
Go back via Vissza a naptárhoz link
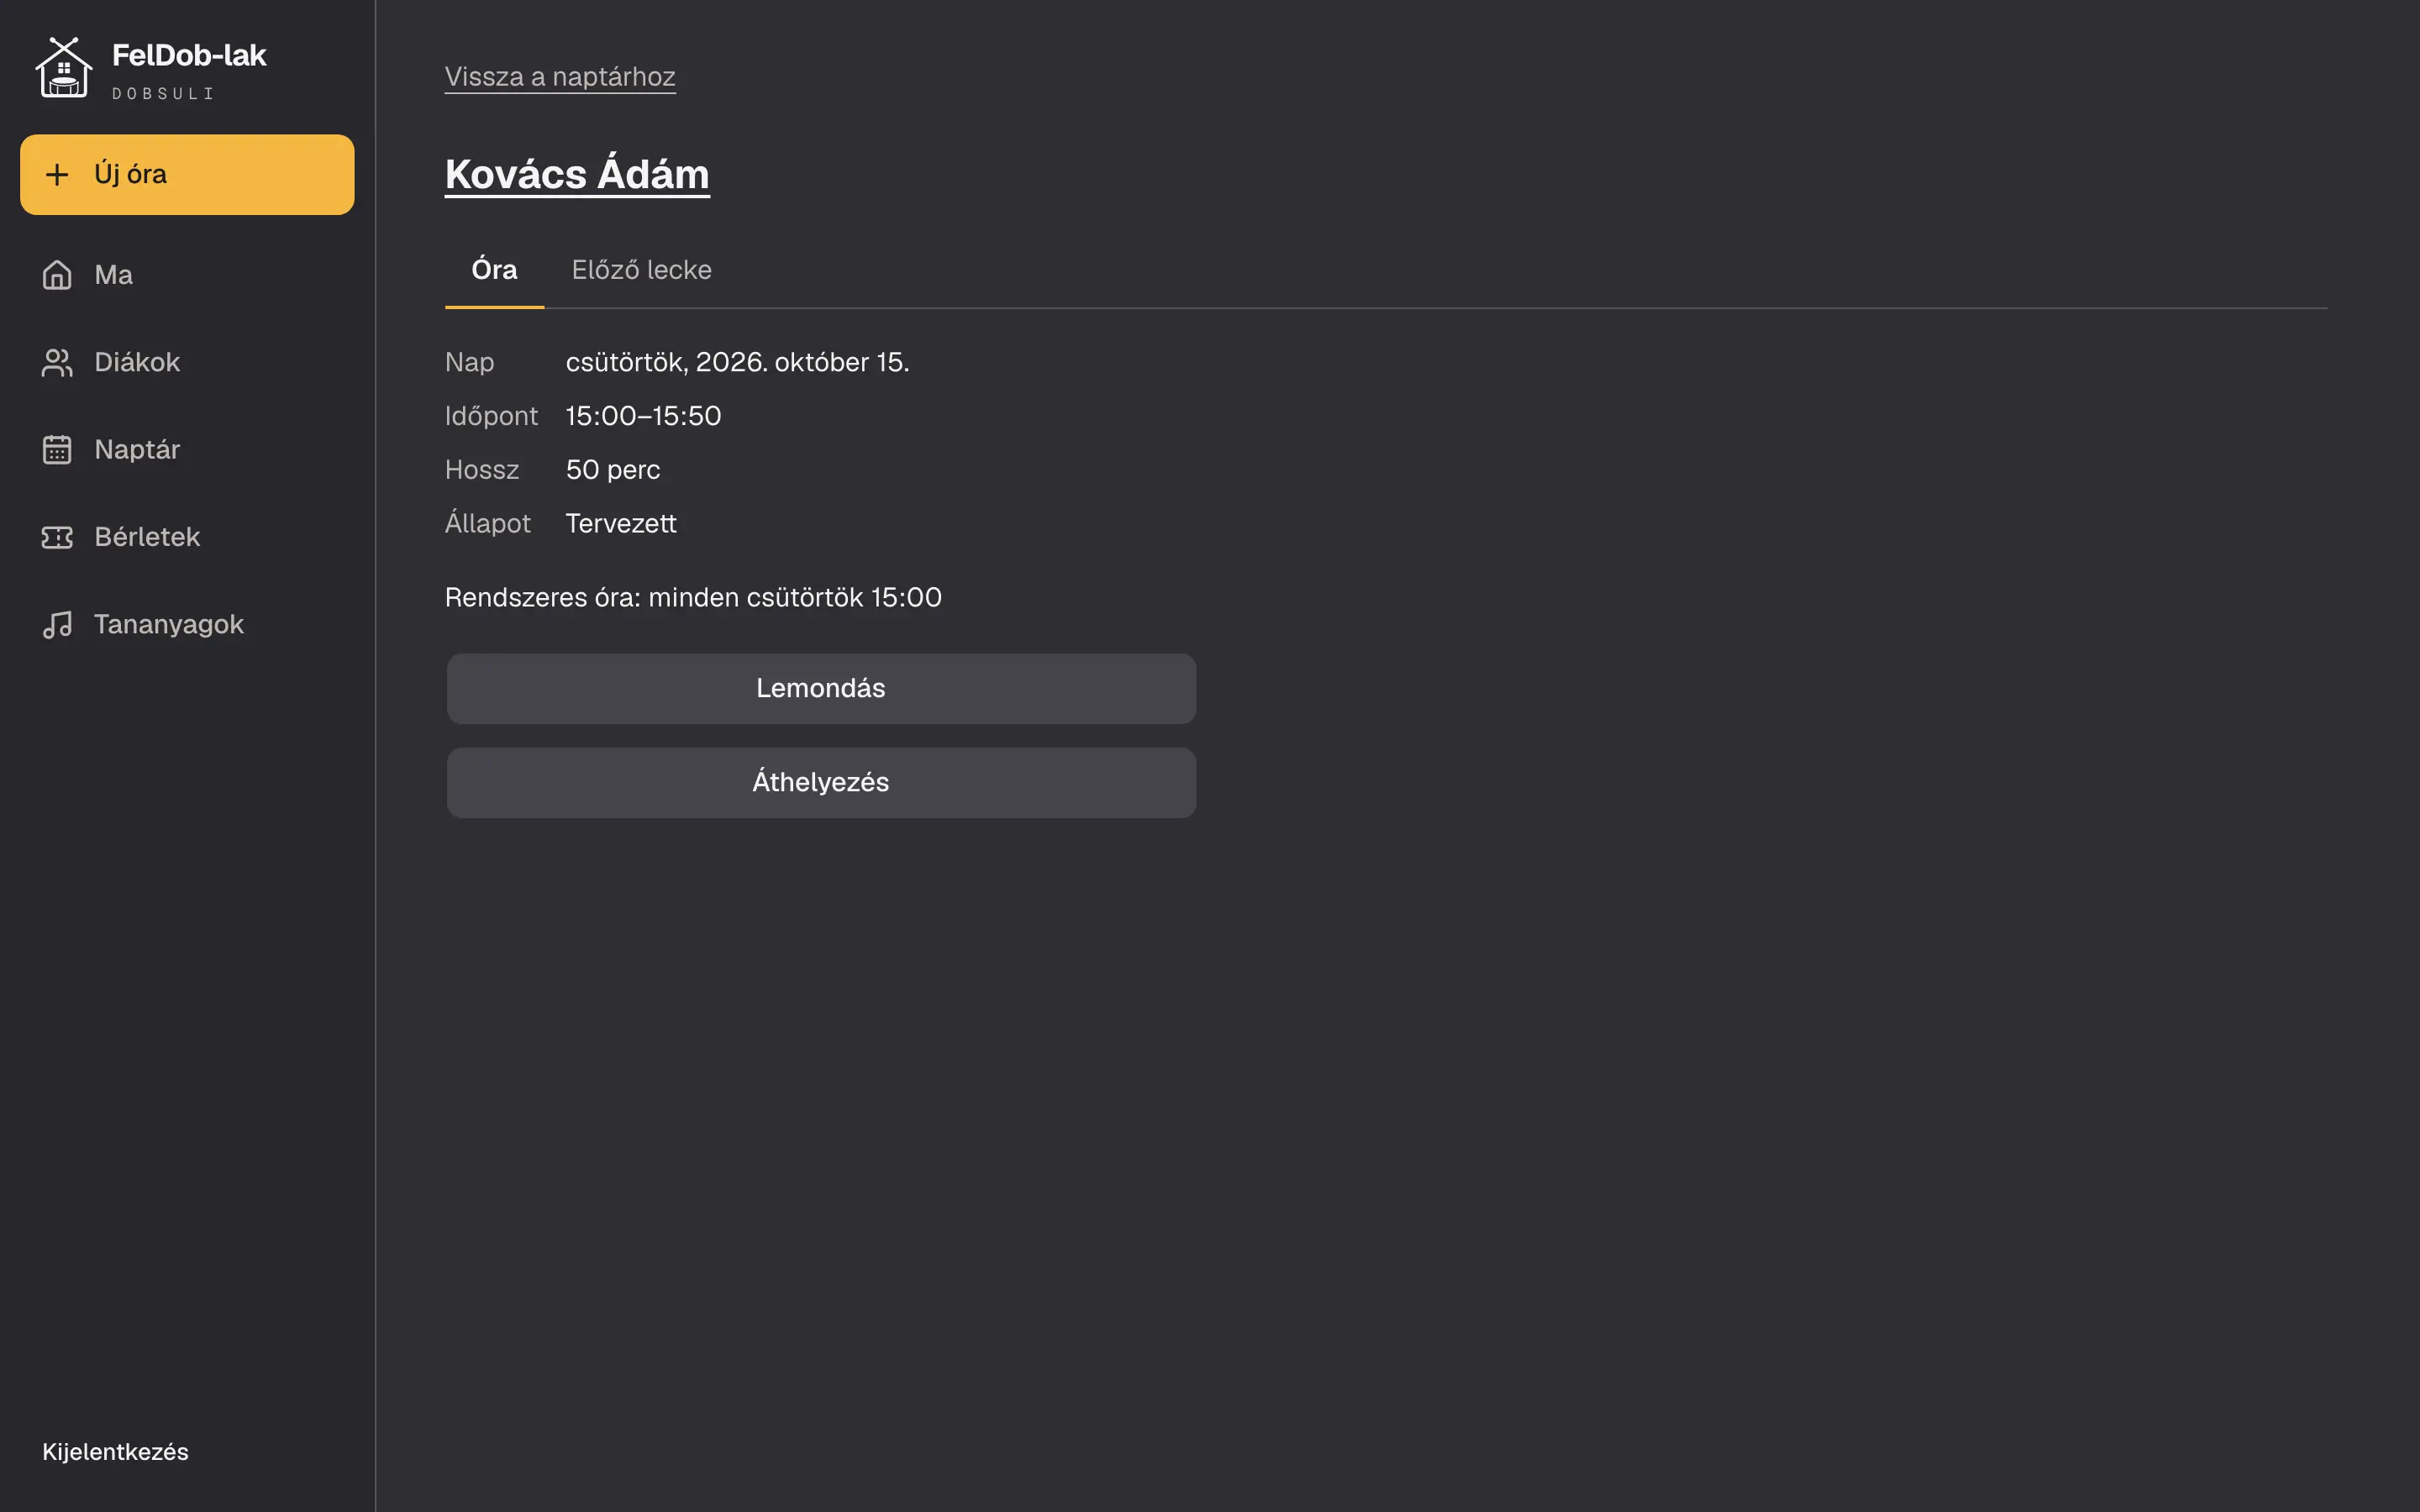tap(560, 77)
